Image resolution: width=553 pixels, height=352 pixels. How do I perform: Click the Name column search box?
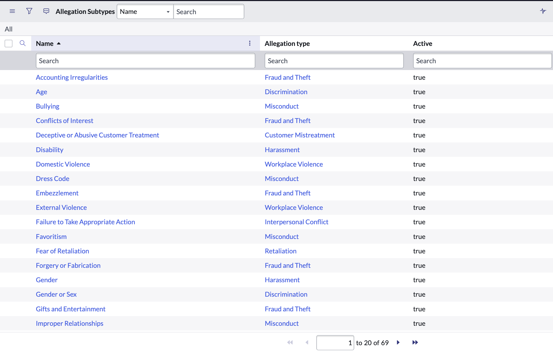[146, 61]
